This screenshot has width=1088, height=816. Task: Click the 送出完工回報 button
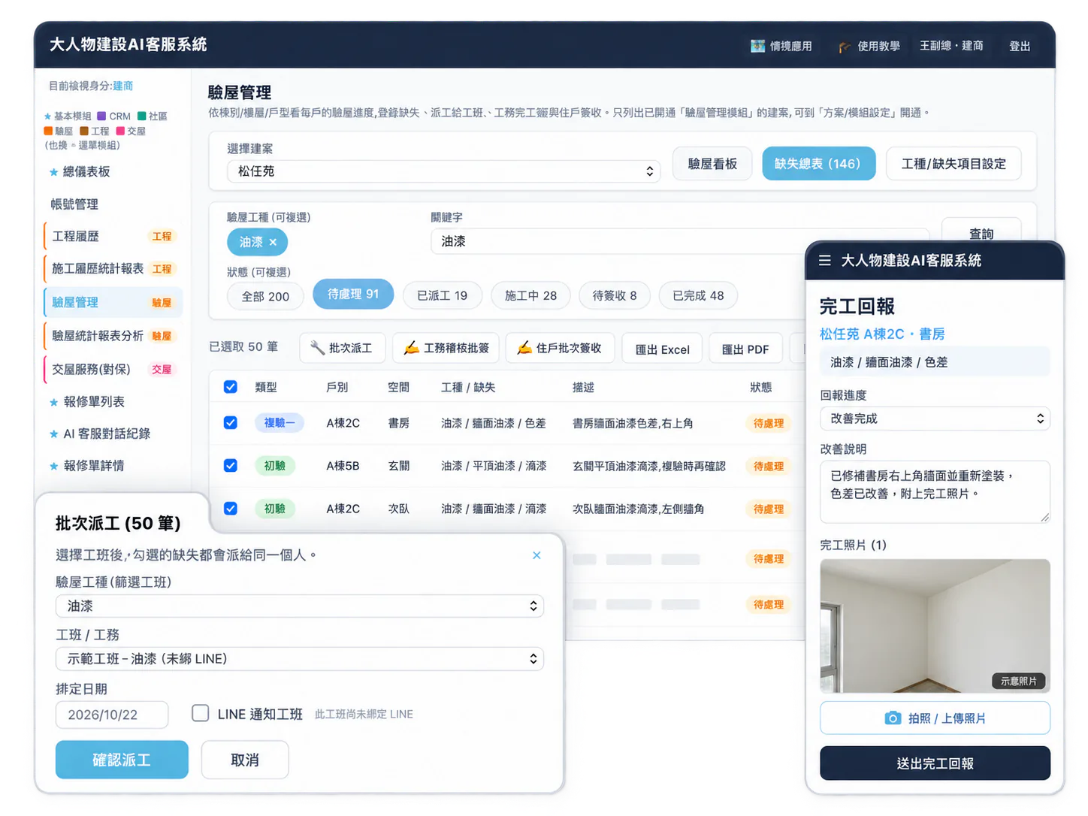click(935, 763)
